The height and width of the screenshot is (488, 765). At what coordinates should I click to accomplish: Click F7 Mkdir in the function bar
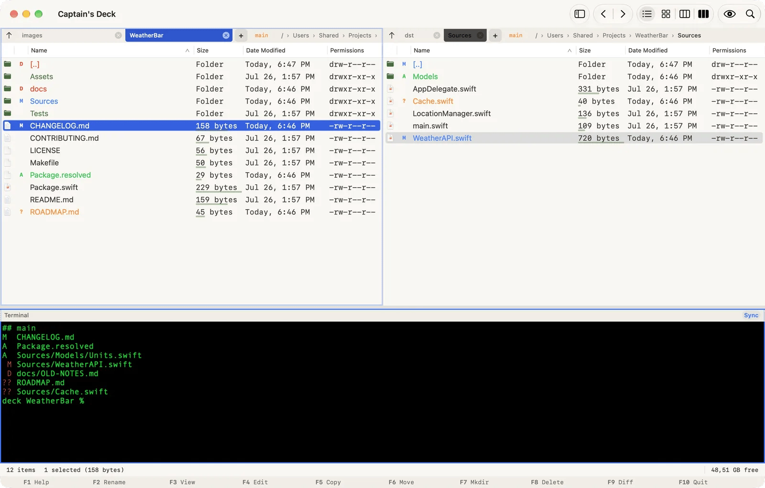pos(474,482)
